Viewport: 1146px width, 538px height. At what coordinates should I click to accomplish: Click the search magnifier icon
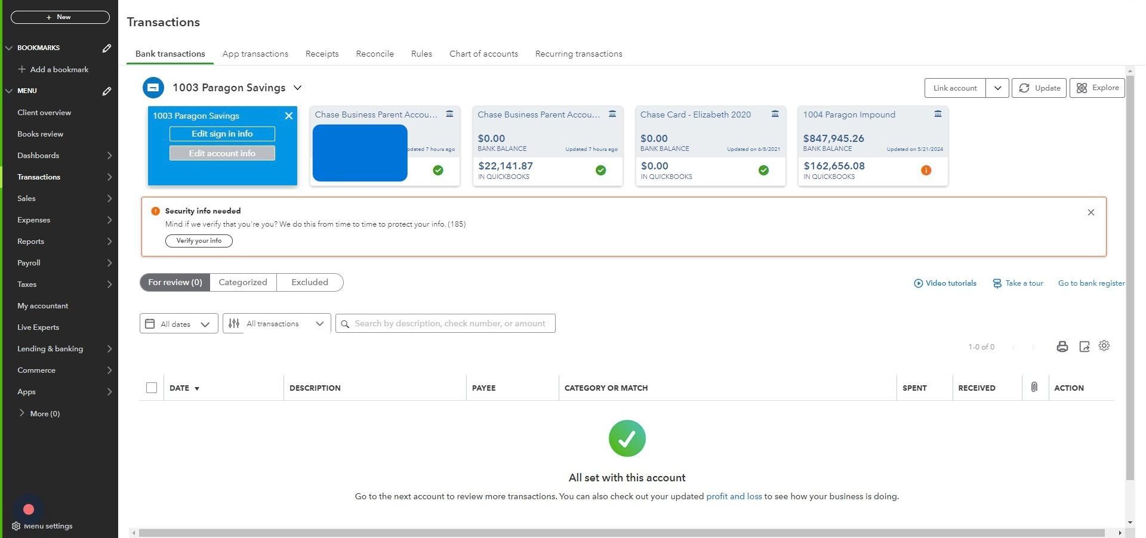tap(345, 324)
